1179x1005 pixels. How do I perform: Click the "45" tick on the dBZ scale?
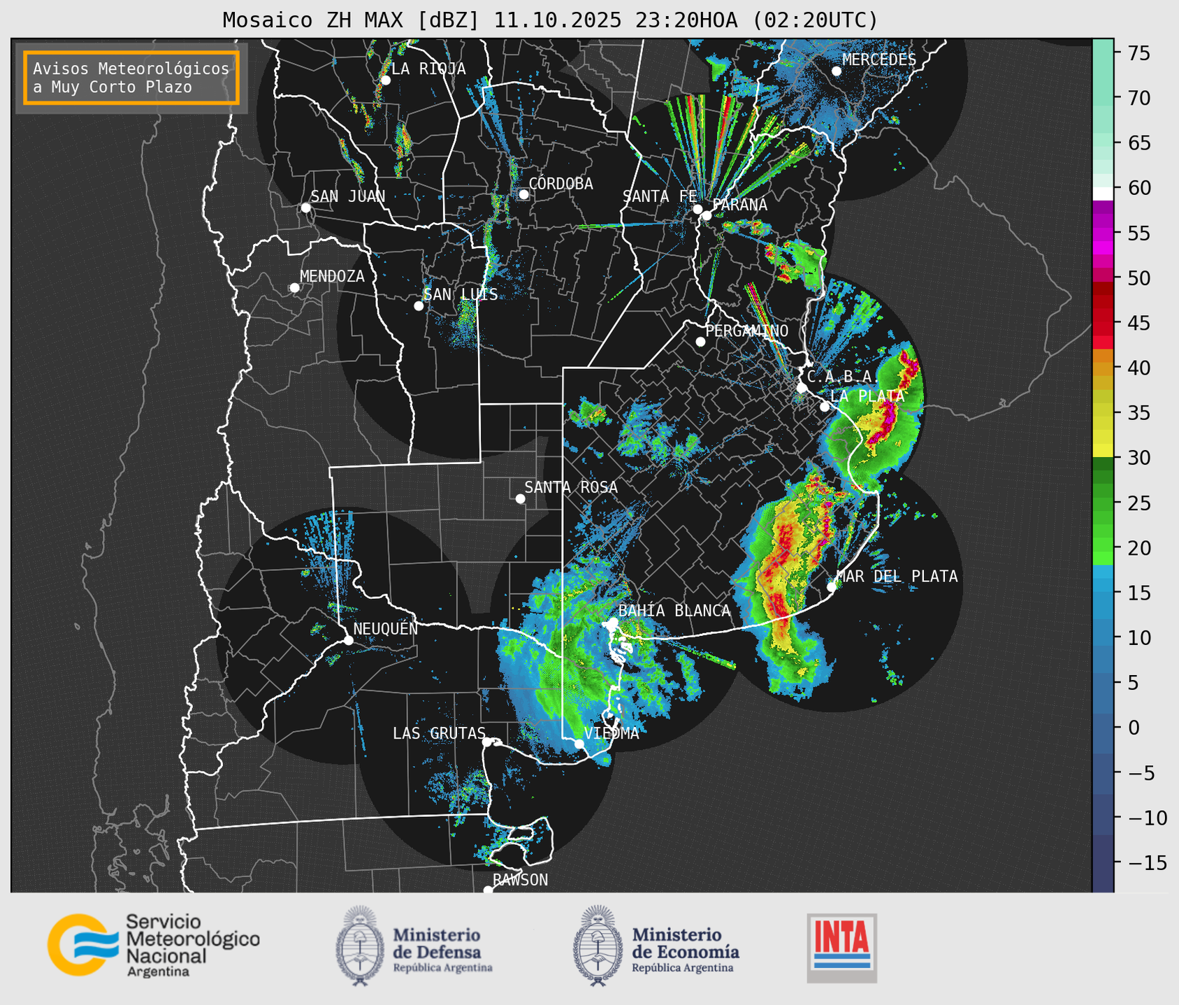click(1138, 323)
